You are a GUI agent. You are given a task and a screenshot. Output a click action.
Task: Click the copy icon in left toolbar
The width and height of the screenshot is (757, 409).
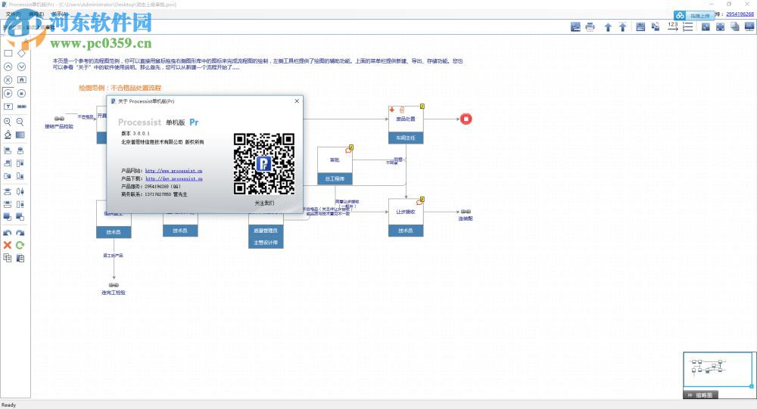8,258
